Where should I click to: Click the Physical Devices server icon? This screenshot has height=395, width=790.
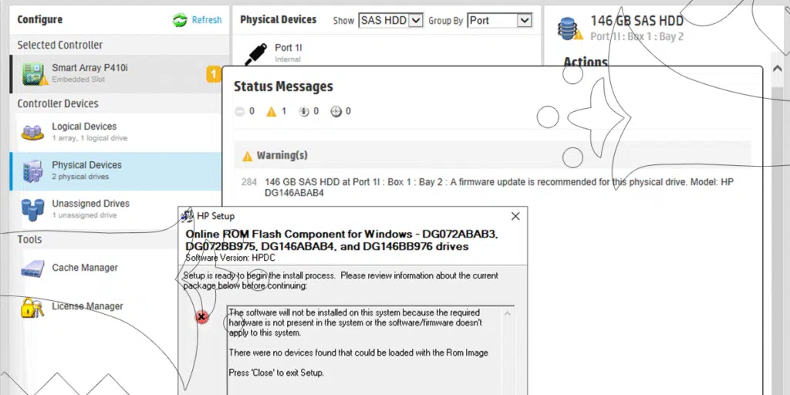click(32, 170)
